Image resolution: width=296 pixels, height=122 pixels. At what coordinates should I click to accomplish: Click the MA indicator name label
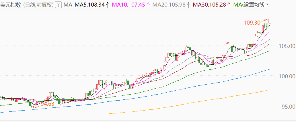click(x=68, y=5)
